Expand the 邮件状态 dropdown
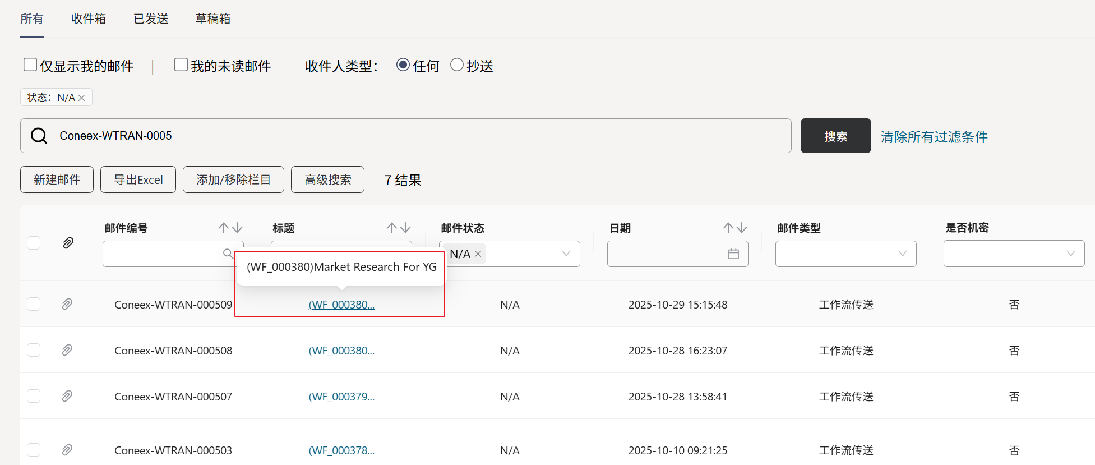Image resolution: width=1095 pixels, height=465 pixels. point(566,254)
